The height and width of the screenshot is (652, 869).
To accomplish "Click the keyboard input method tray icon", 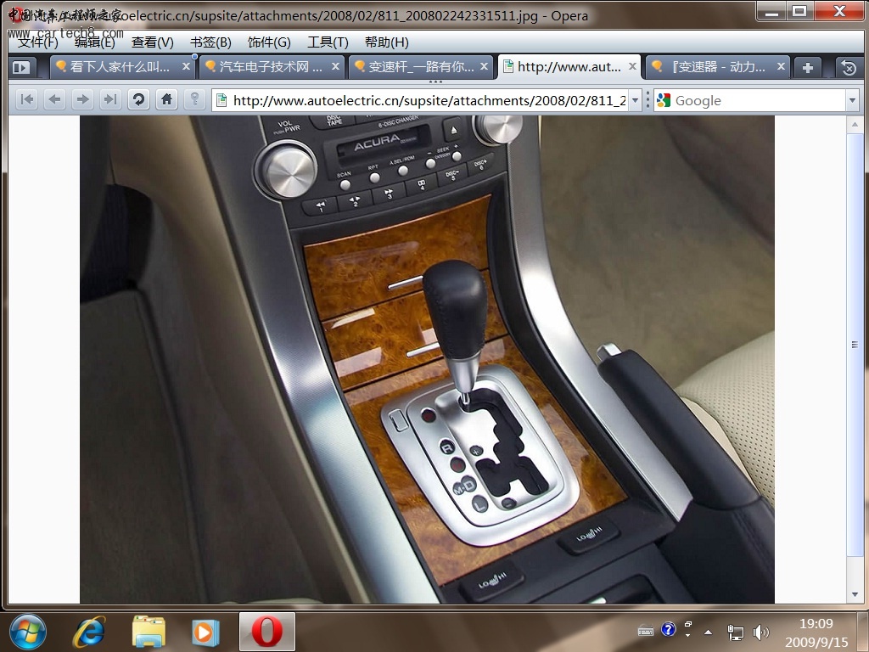I will 646,631.
